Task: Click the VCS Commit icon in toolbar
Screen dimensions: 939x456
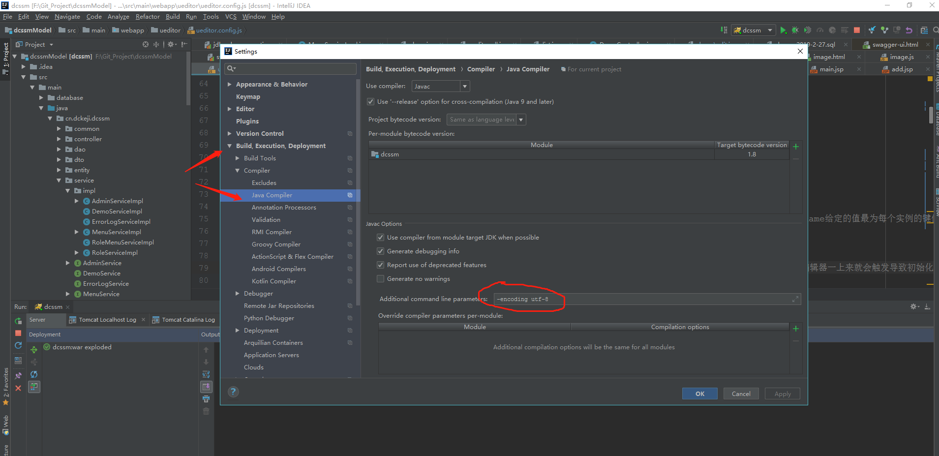Action: (x=884, y=30)
